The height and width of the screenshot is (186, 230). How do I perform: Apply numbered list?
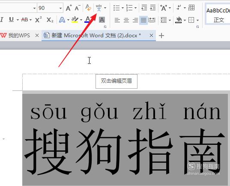129,8
